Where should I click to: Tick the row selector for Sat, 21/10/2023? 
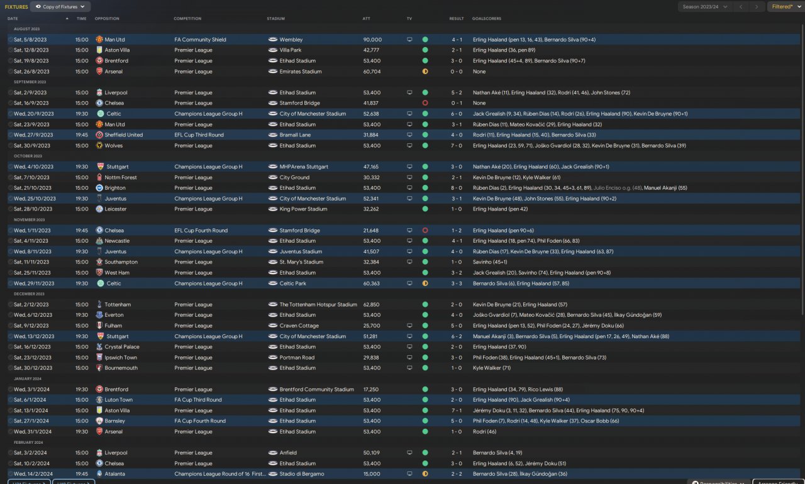11,188
